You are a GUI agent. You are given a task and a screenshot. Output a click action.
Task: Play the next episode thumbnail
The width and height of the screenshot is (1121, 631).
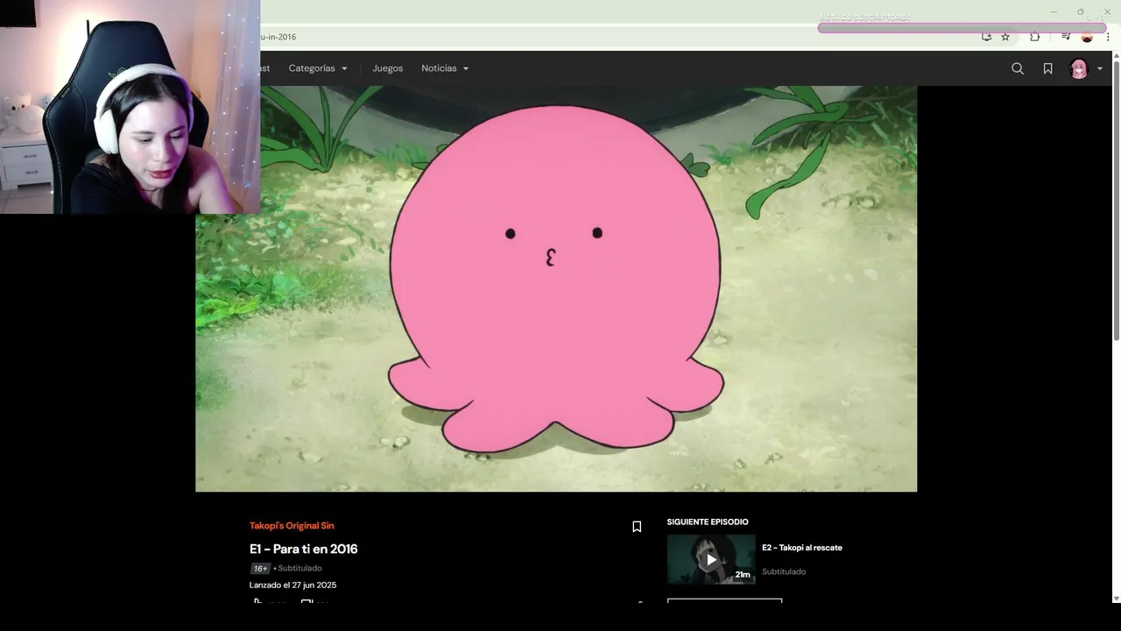(711, 559)
